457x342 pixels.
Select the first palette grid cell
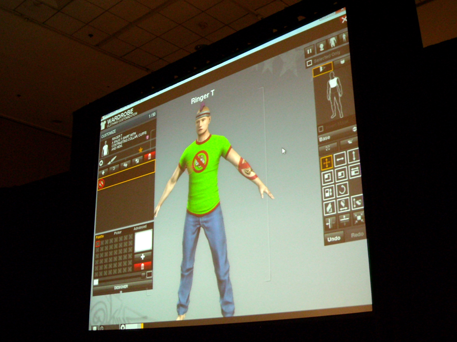point(98,244)
